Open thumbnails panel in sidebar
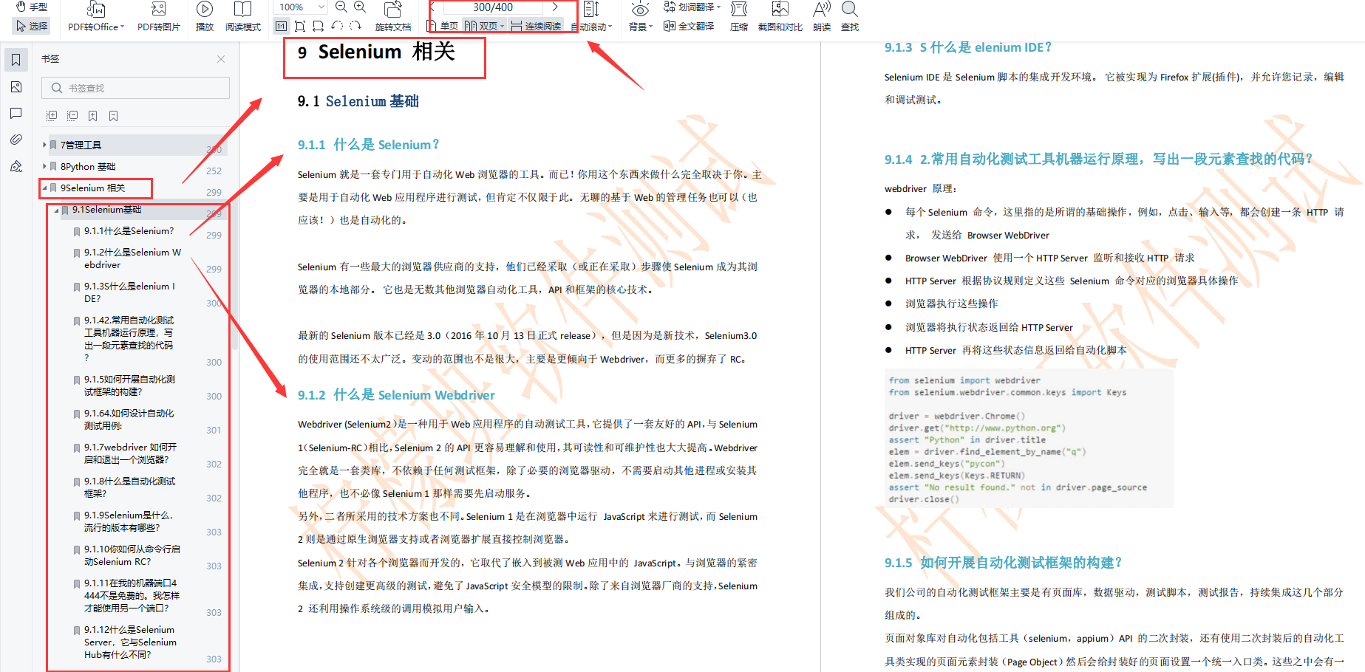Image resolution: width=1365 pixels, height=672 pixels. point(16,86)
